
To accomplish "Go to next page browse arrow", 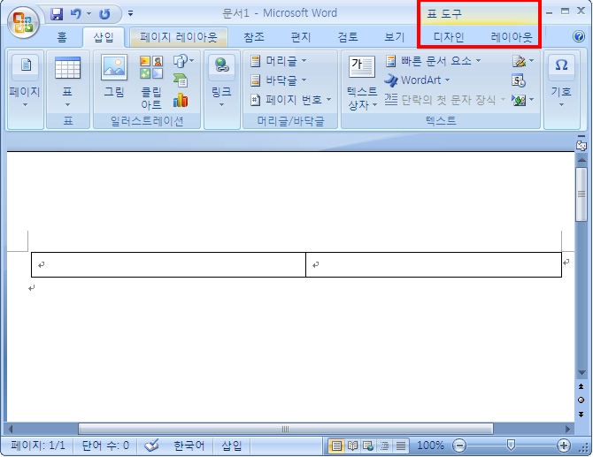I will 581,415.
